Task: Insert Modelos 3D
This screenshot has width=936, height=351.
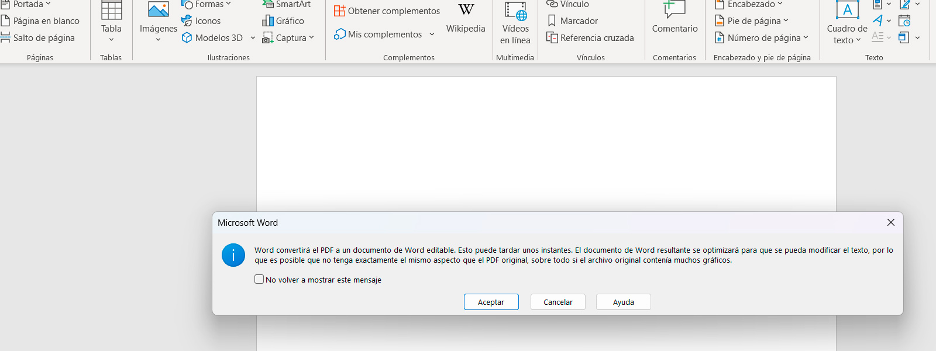Action: 213,38
